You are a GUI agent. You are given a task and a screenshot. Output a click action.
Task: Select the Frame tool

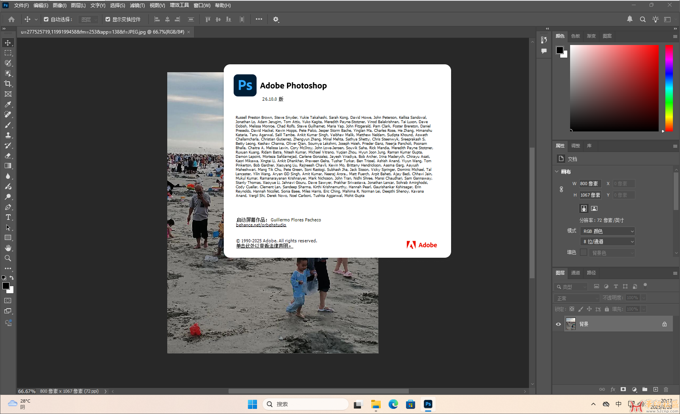[x=8, y=94]
